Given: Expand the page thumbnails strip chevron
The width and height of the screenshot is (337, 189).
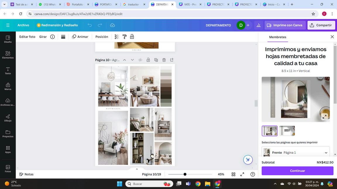Looking at the screenshot, I should [137, 169].
